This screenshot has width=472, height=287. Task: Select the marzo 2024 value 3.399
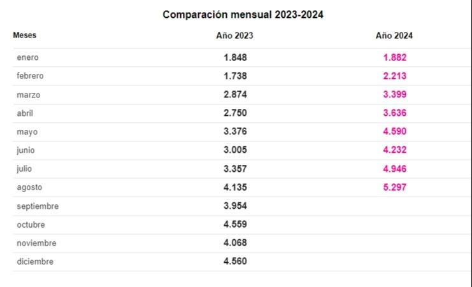point(395,94)
